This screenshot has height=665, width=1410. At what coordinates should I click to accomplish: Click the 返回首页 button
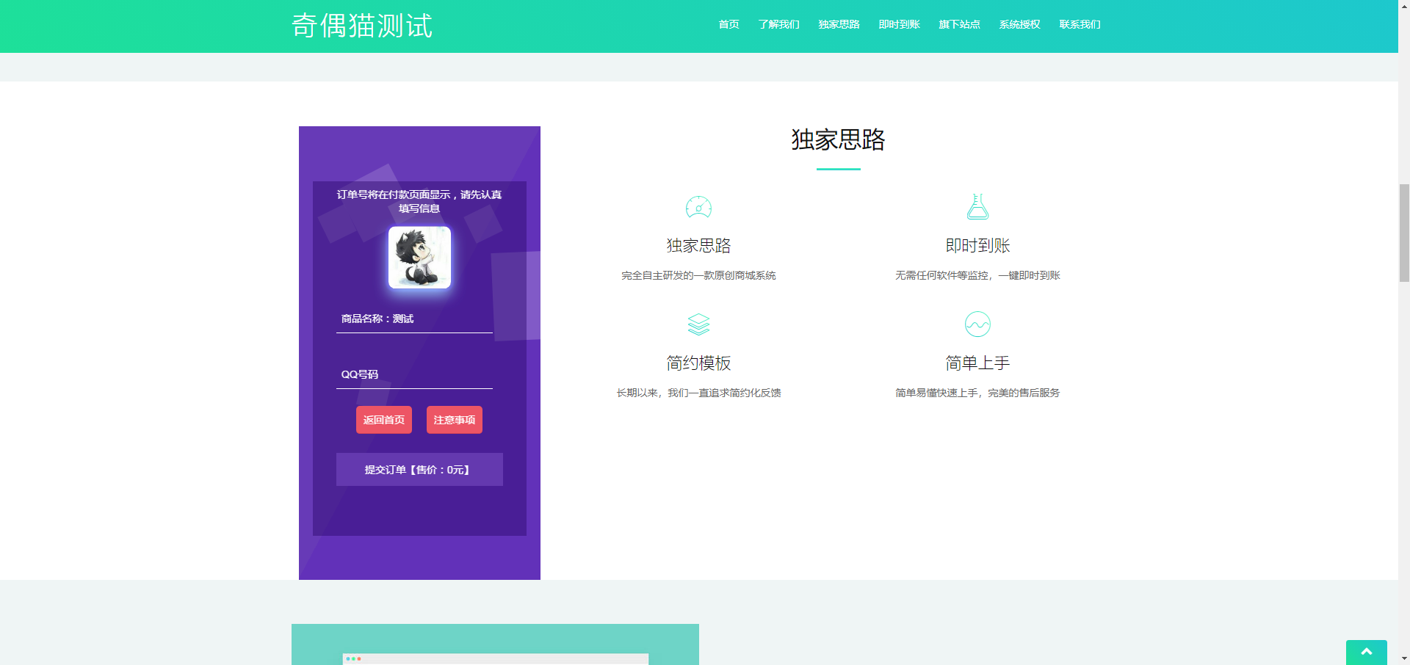pyautogui.click(x=384, y=420)
